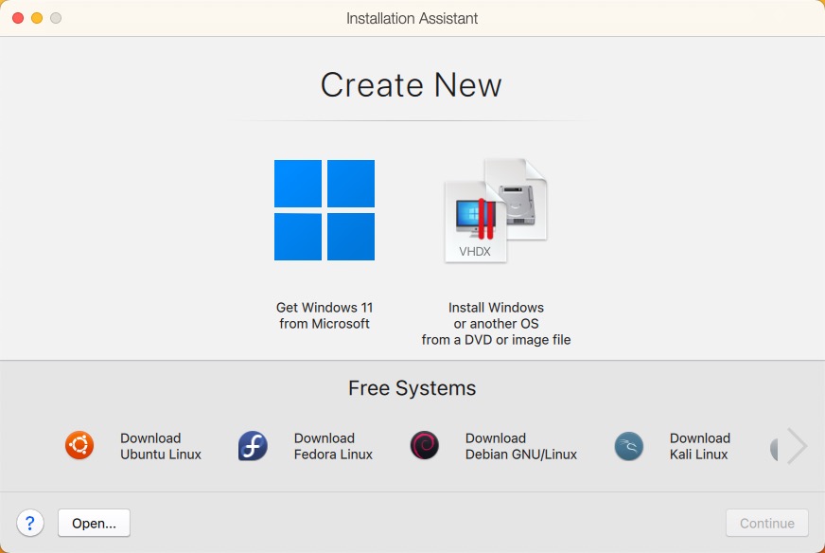
Task: Select the Get Windows 11 from Microsoft icon
Action: point(325,208)
